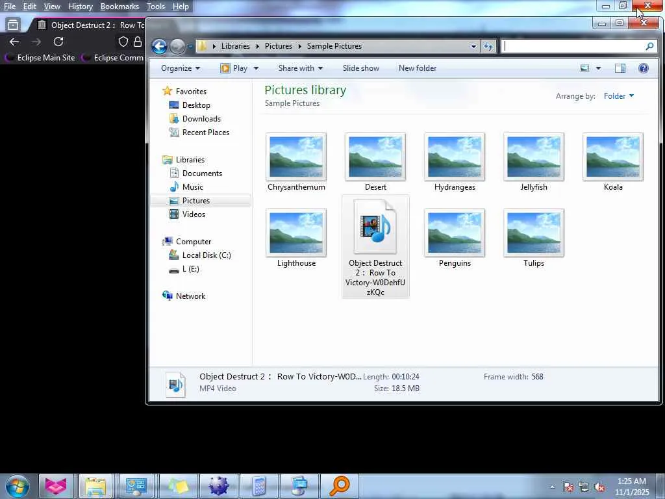
Task: Click the Explorer Forward arrow button
Action: coord(177,46)
